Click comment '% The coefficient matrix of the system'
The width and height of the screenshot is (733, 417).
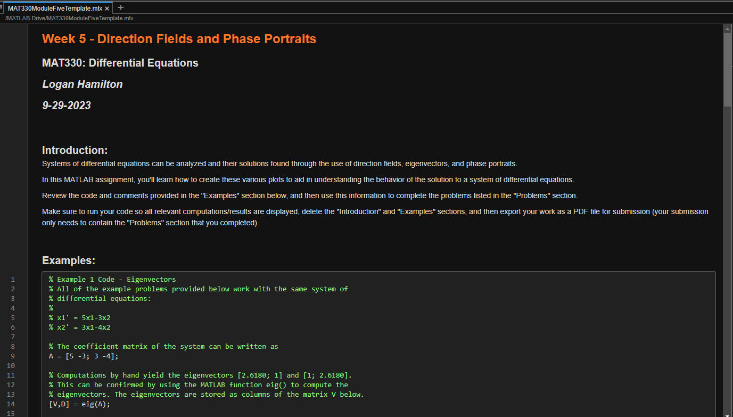[163, 346]
